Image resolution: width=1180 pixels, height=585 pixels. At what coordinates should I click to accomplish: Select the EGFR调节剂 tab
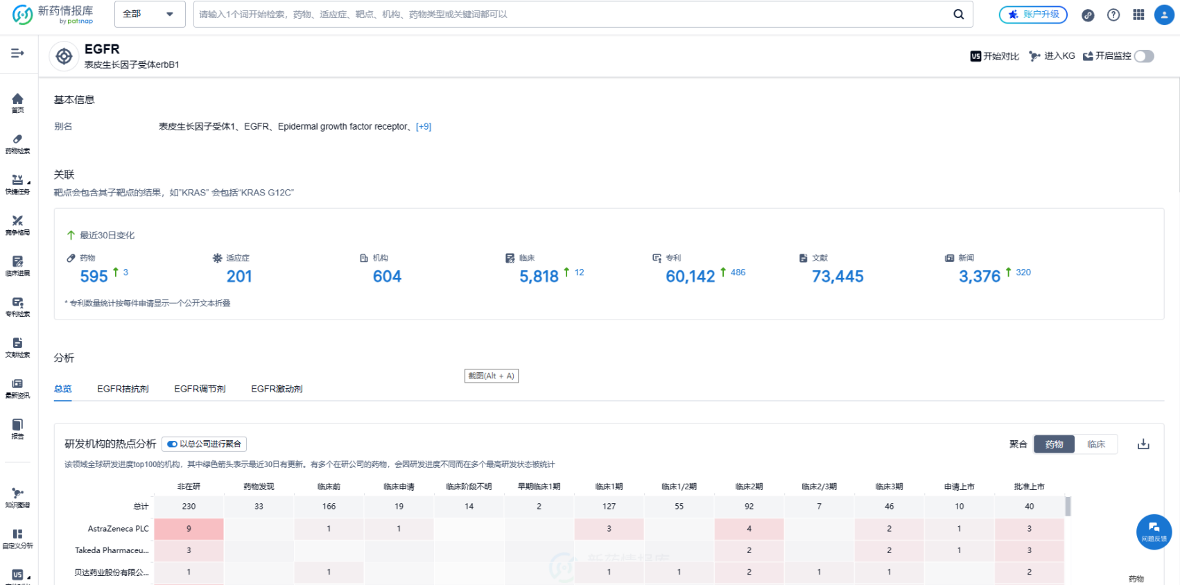[200, 389]
